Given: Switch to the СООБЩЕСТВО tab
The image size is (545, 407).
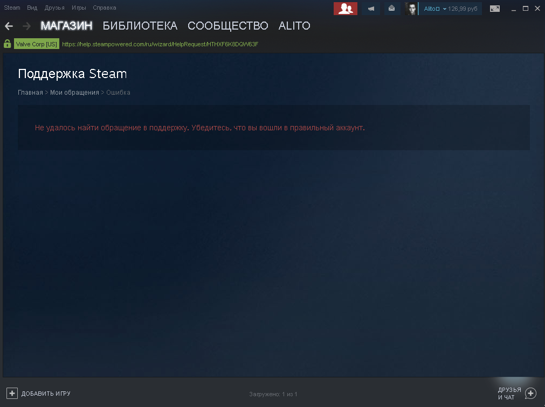Looking at the screenshot, I should tap(228, 26).
